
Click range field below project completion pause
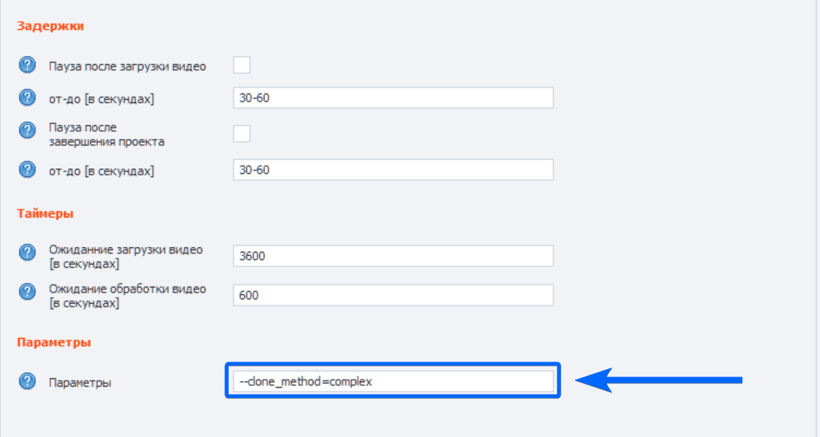point(393,170)
